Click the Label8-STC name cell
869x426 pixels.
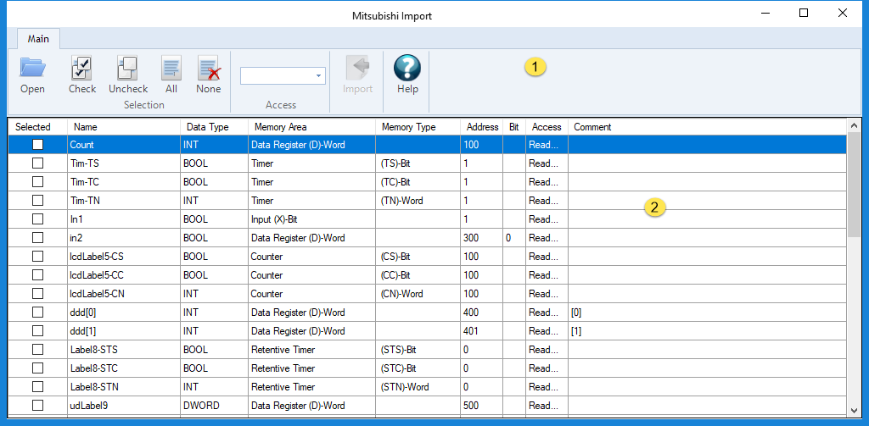coord(124,368)
